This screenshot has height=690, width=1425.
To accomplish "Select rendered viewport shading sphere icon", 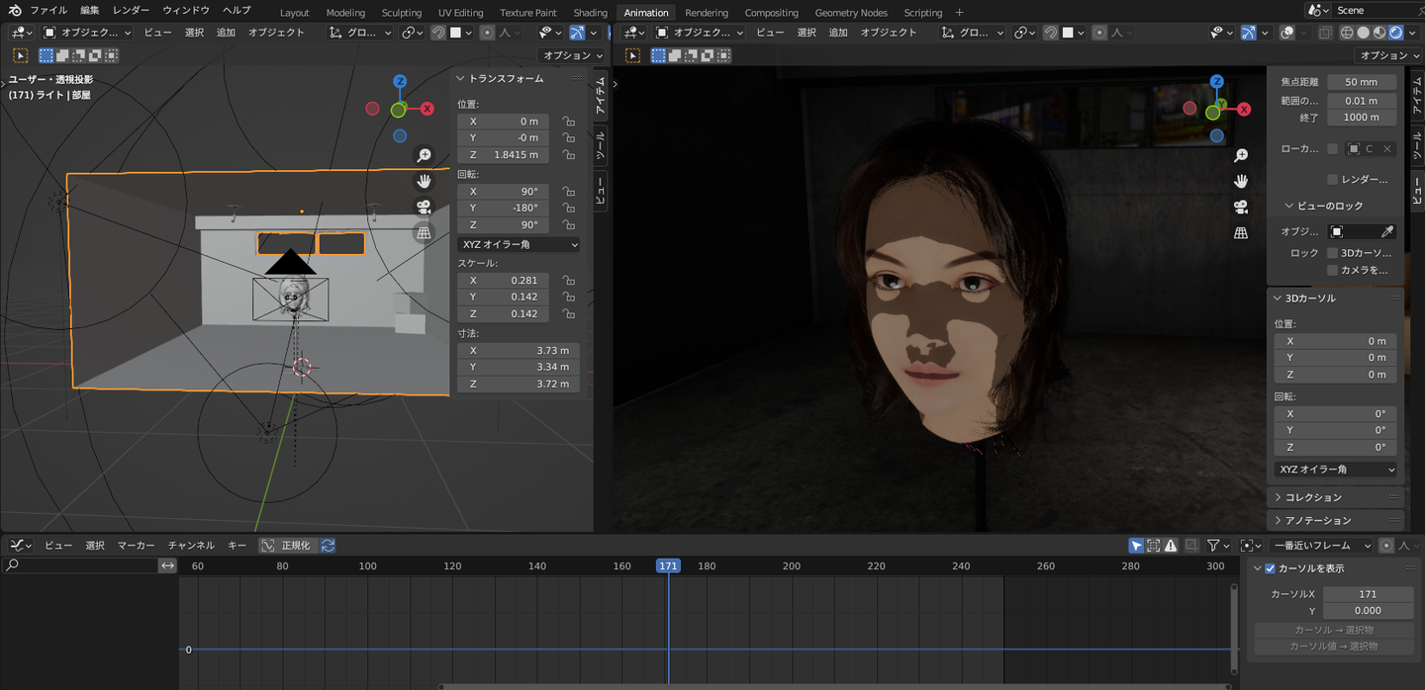I will (1395, 33).
